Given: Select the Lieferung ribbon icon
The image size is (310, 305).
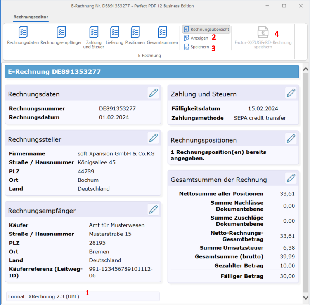Looking at the screenshot, I should click(114, 35).
